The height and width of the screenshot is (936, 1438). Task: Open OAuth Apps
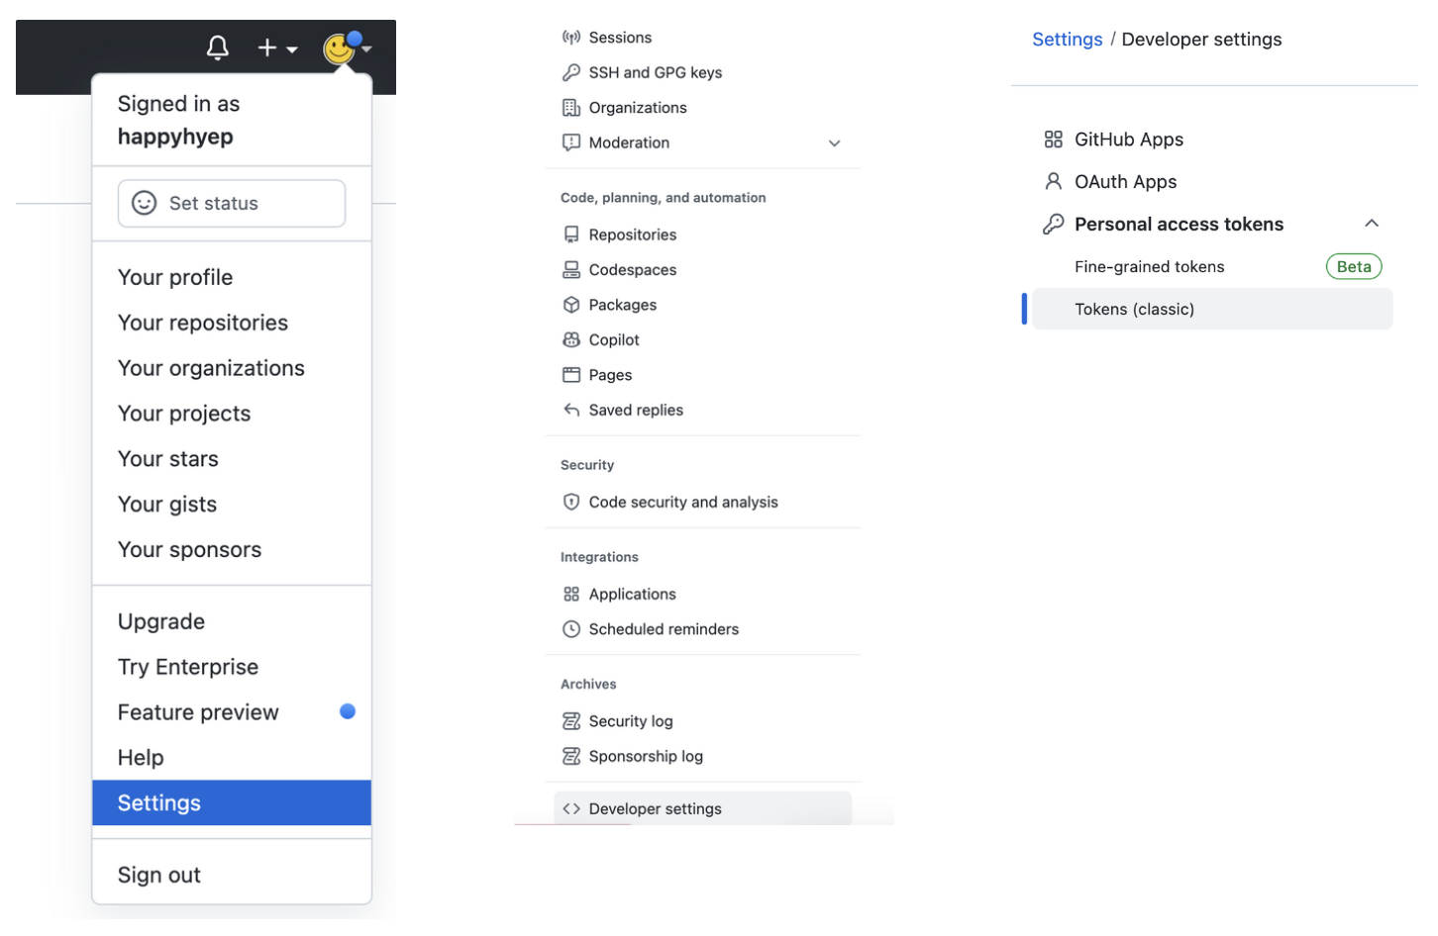coord(1126,182)
